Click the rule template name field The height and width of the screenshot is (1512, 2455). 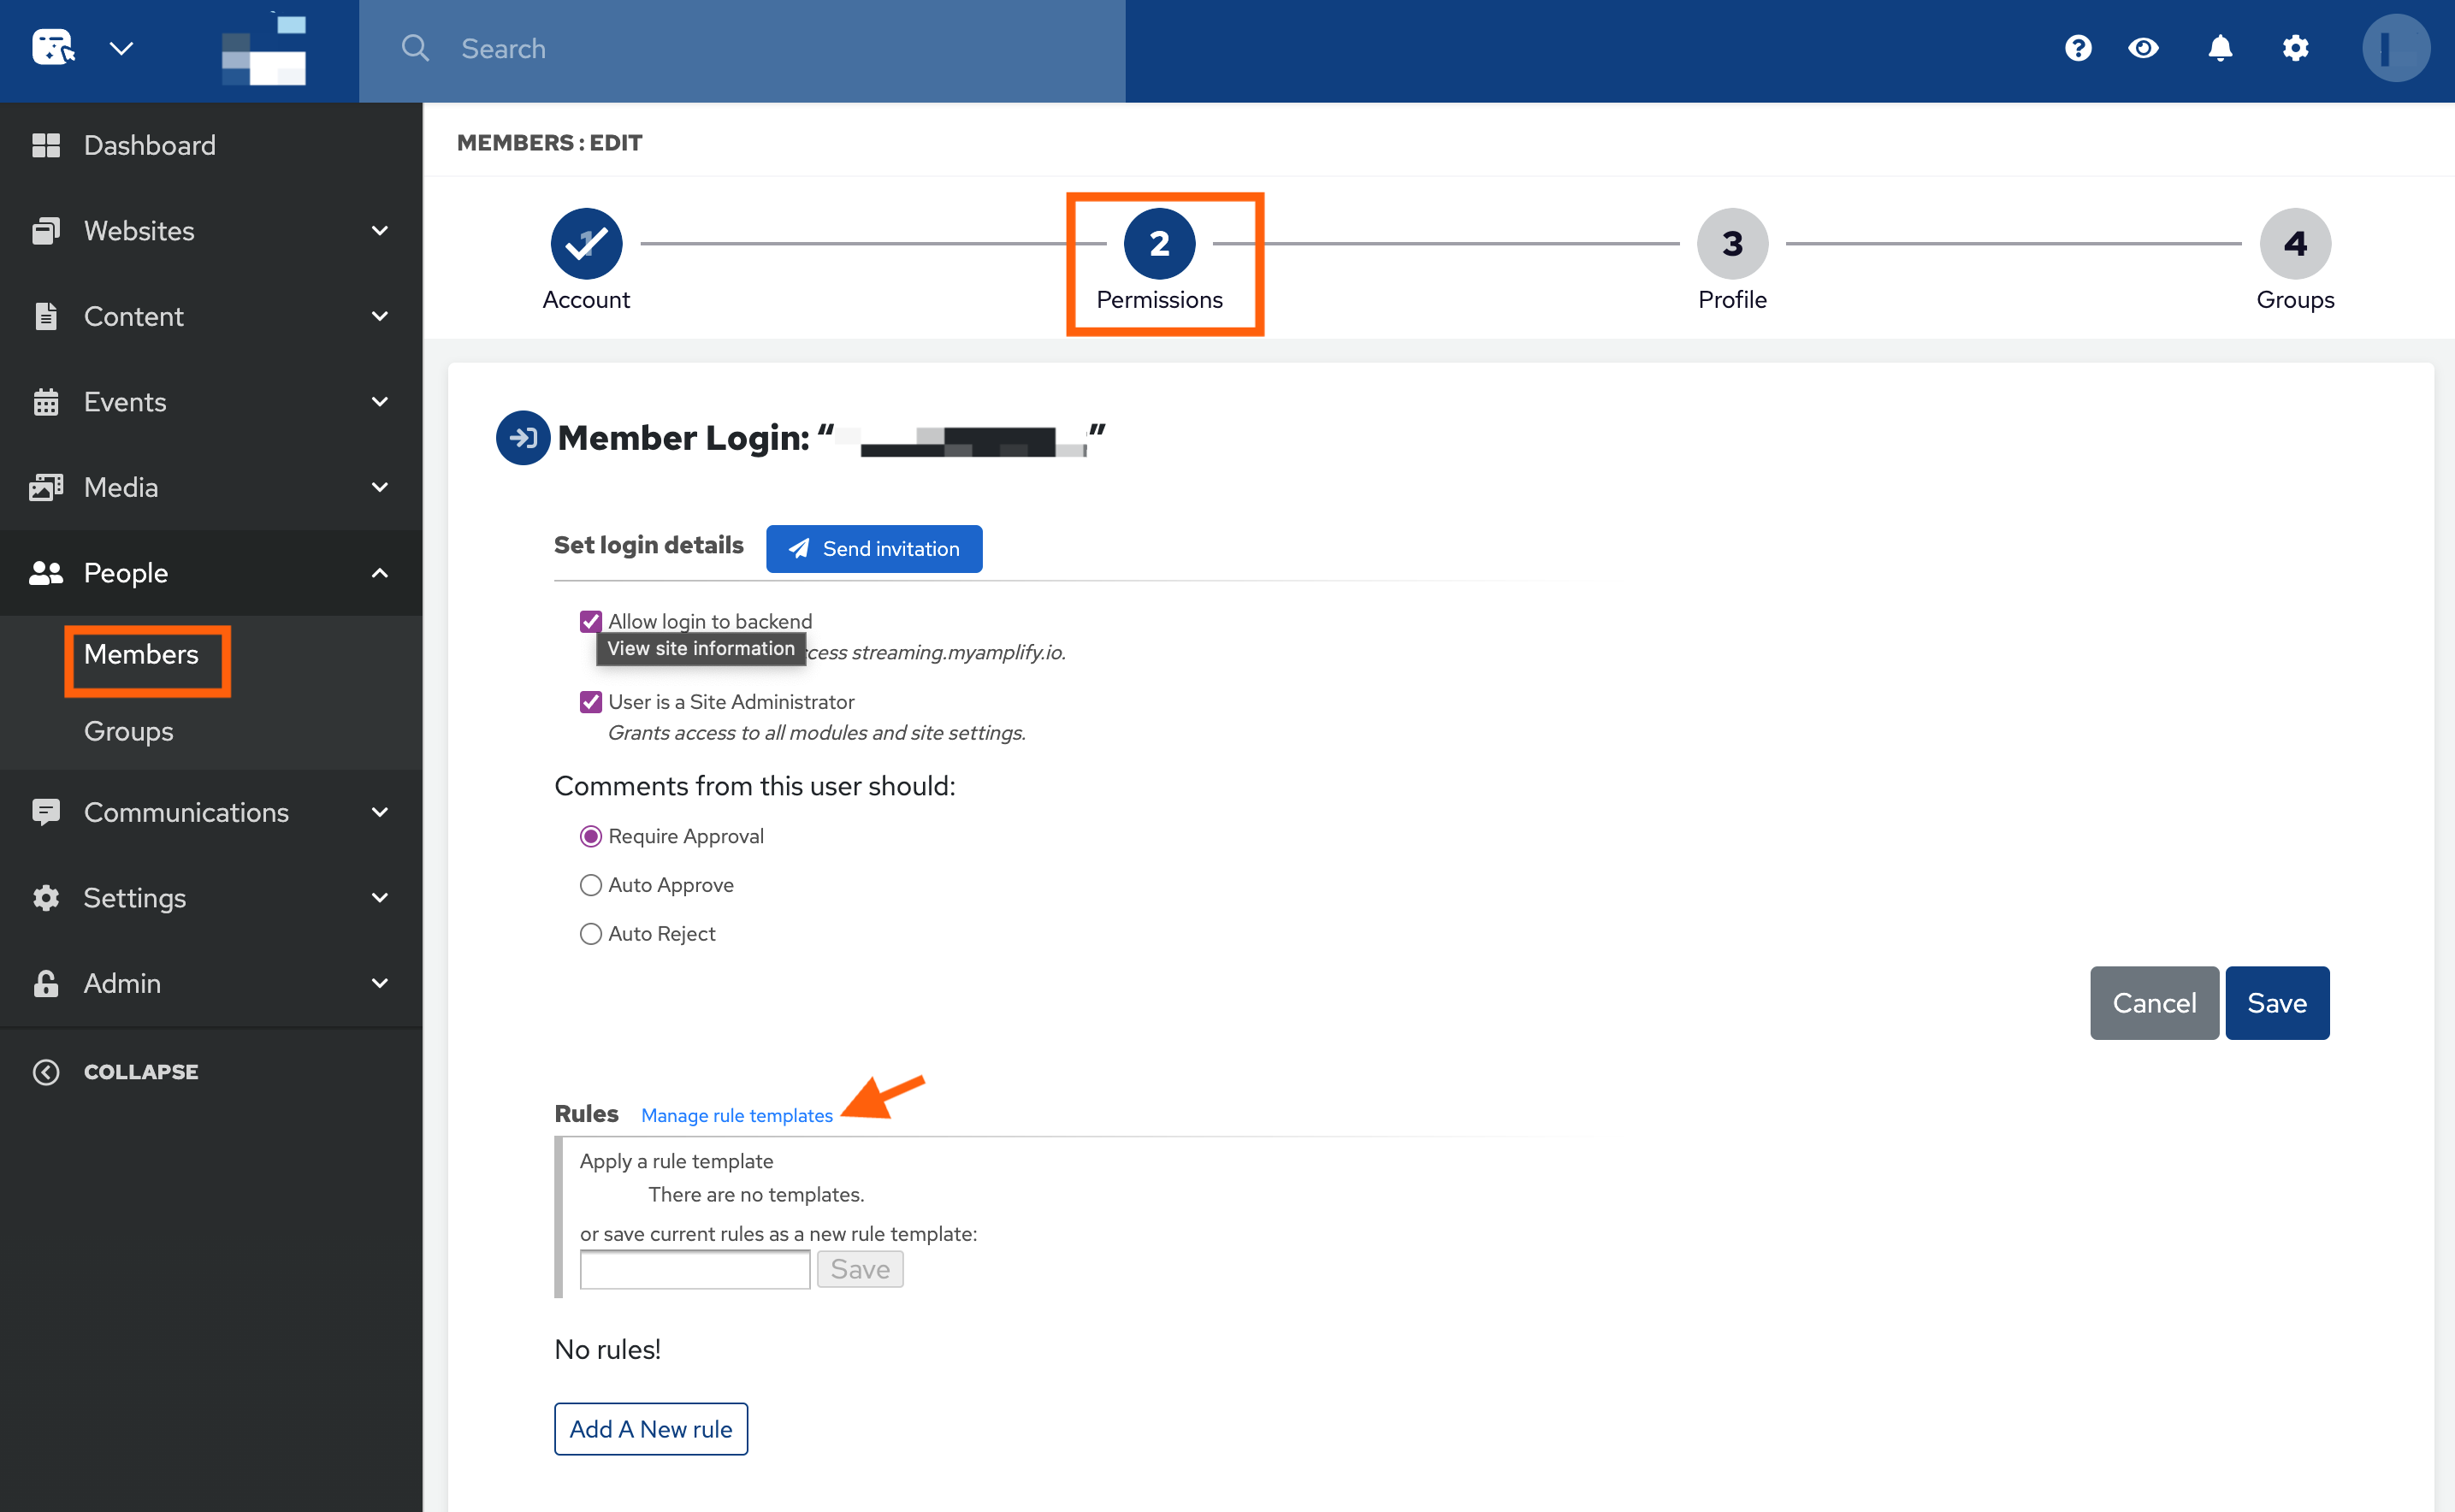pyautogui.click(x=695, y=1270)
